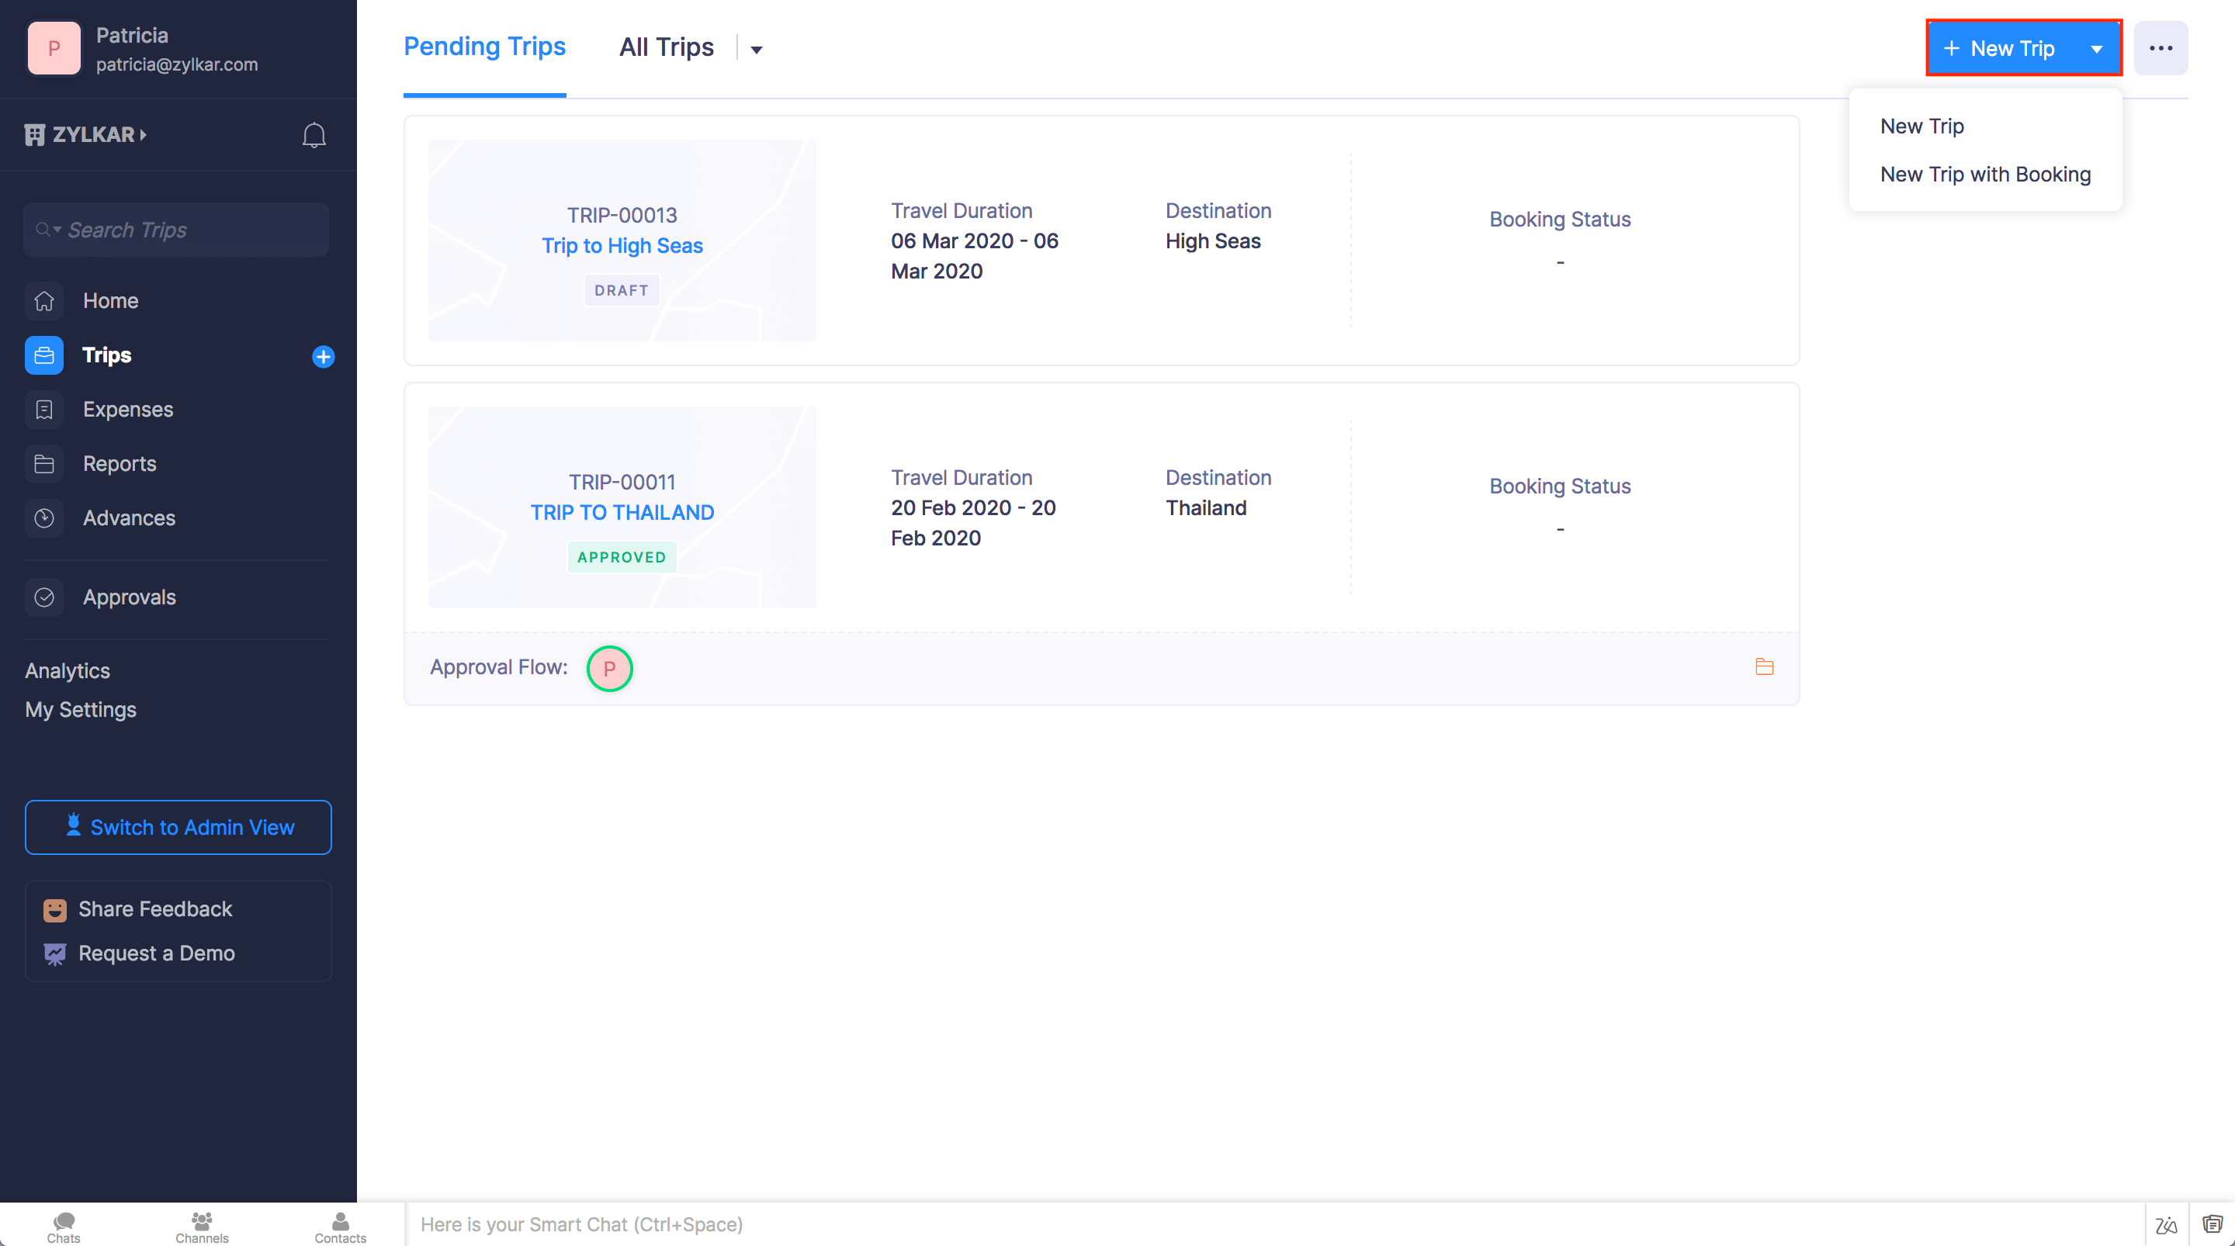Viewport: 2235px width, 1246px height.
Task: Open Advances clock icon
Action: tap(44, 518)
